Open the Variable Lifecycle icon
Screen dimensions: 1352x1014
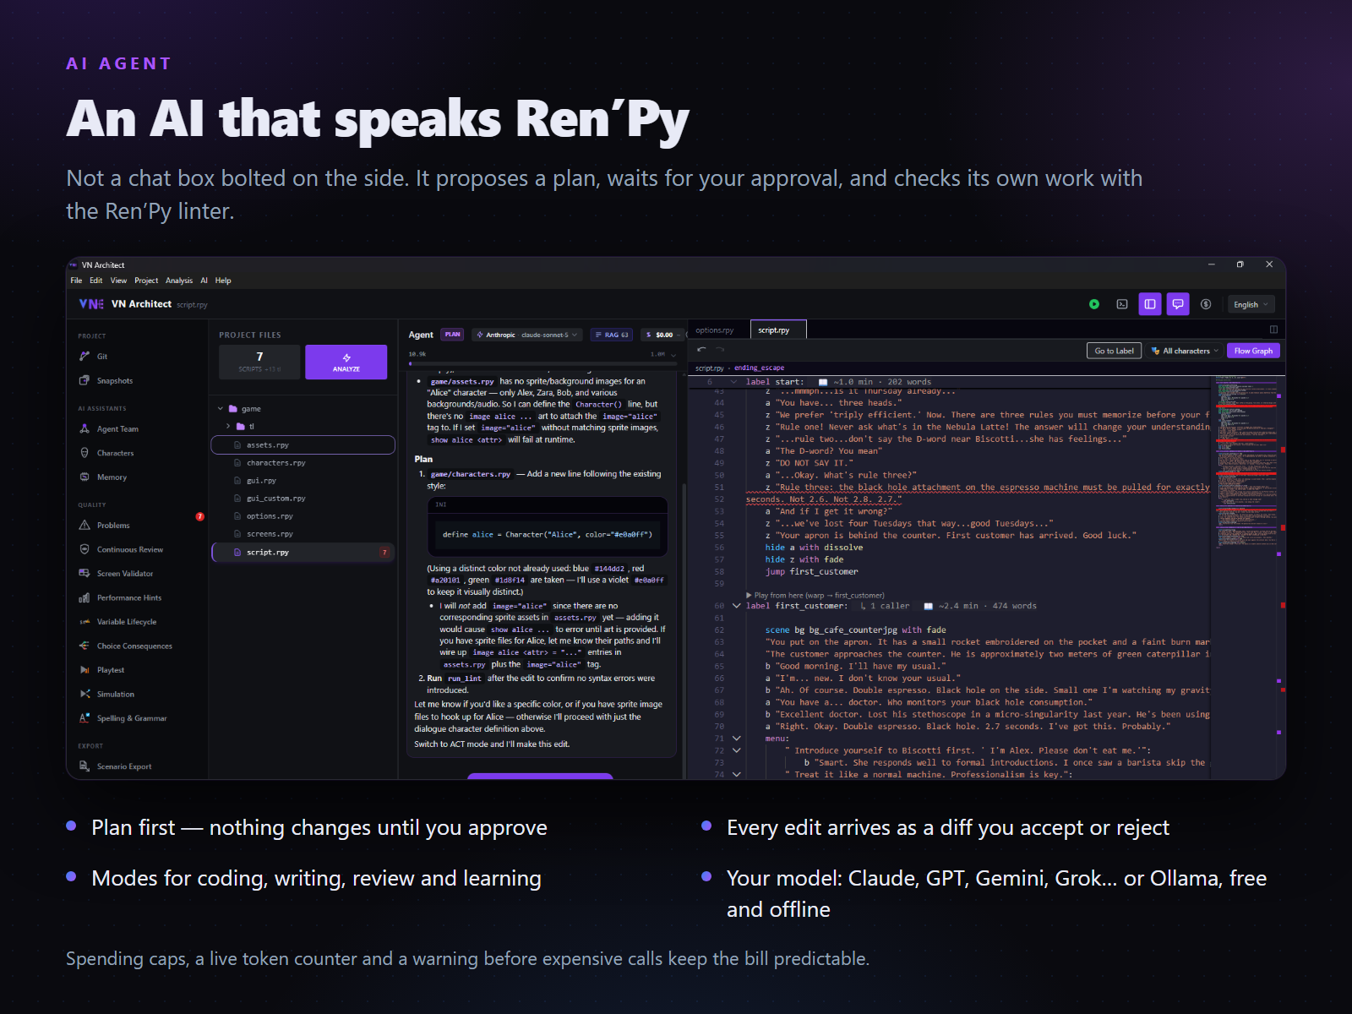(84, 621)
